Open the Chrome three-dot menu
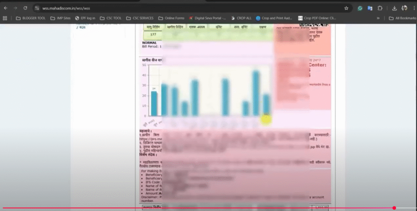Screen dimensions: 417x211 pyautogui.click(x=414, y=8)
